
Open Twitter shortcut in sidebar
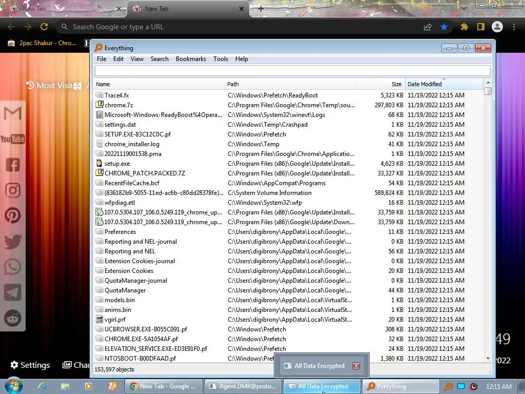(x=12, y=242)
